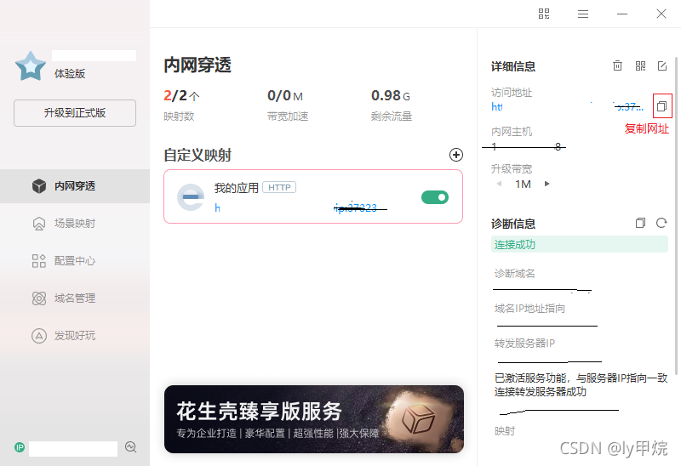Click the 连接成功 status bar

[x=580, y=244]
